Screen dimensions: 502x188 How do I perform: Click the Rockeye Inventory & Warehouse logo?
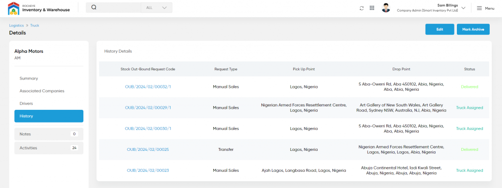click(x=39, y=8)
